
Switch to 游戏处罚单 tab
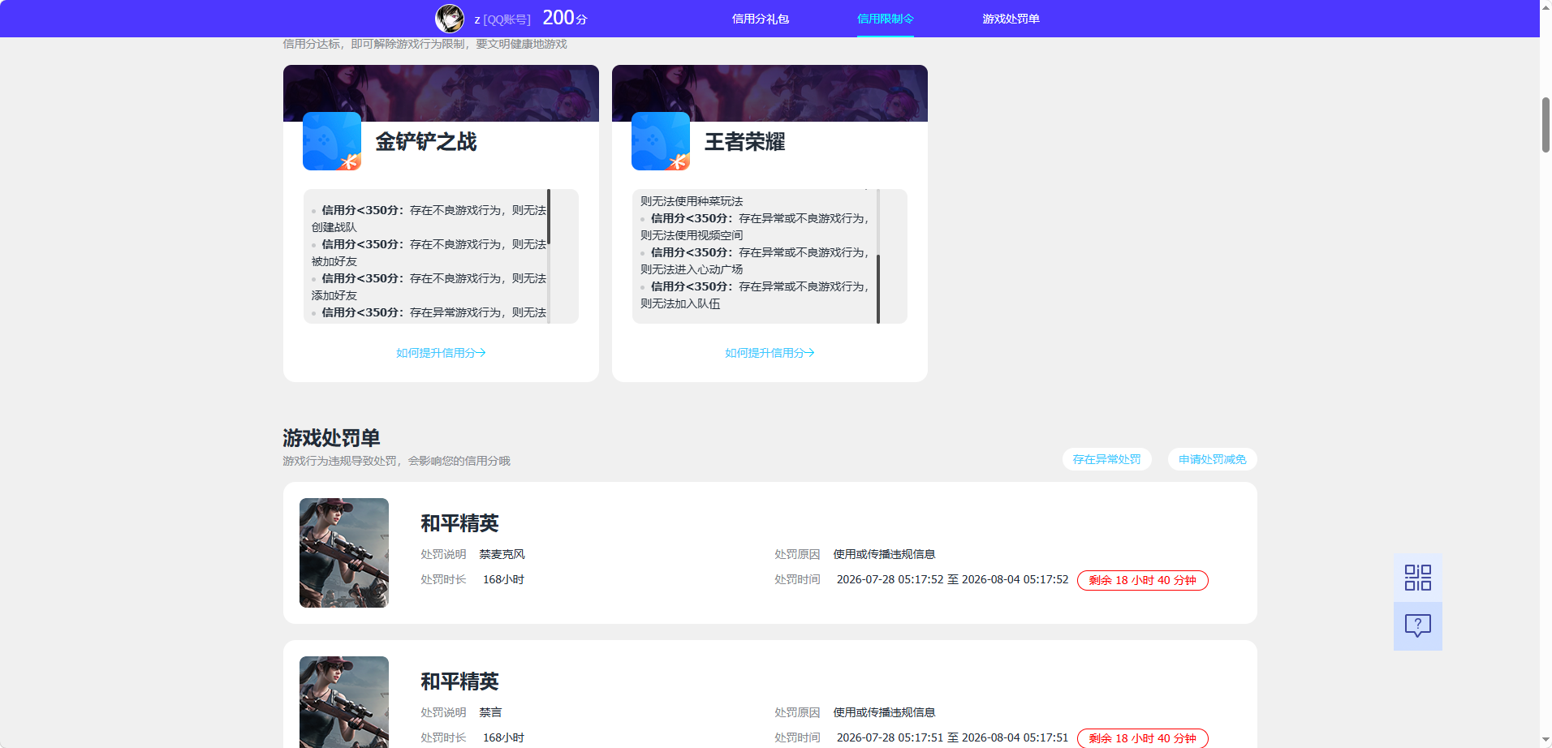(1011, 19)
